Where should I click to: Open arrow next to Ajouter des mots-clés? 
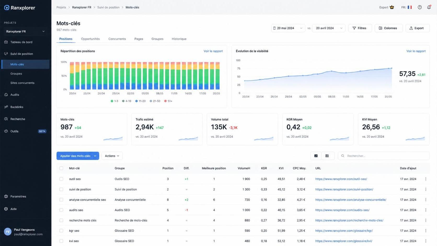pyautogui.click(x=95, y=156)
